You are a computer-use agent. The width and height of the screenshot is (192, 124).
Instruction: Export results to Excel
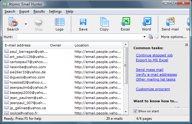[125, 24]
